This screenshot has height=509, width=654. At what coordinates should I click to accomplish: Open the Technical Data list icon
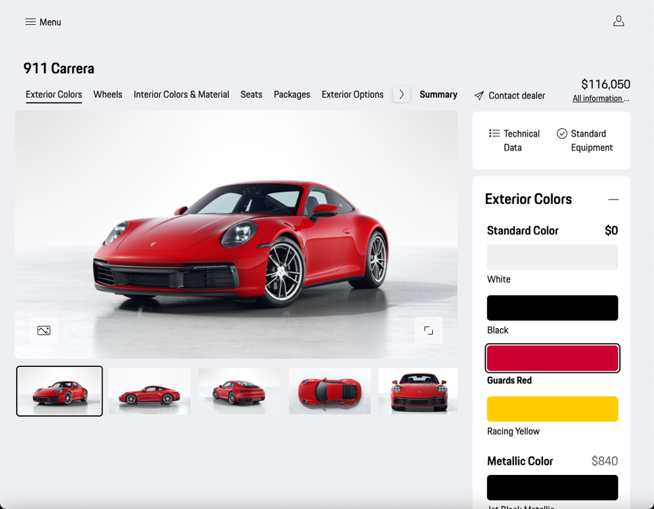pos(494,134)
